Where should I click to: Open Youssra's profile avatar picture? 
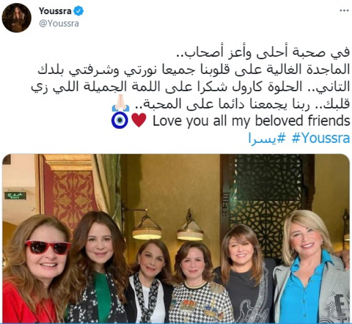17,18
